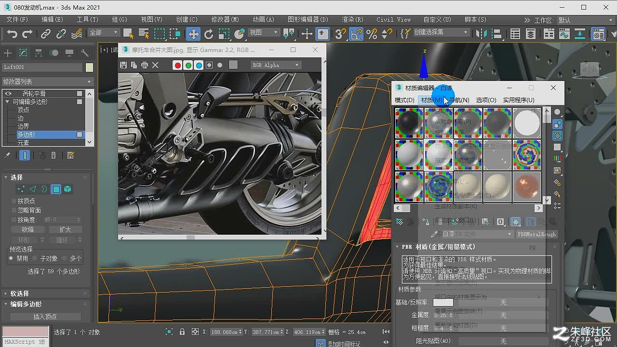Open the 修改器(M) menu
The image size is (617, 347).
(225, 19)
